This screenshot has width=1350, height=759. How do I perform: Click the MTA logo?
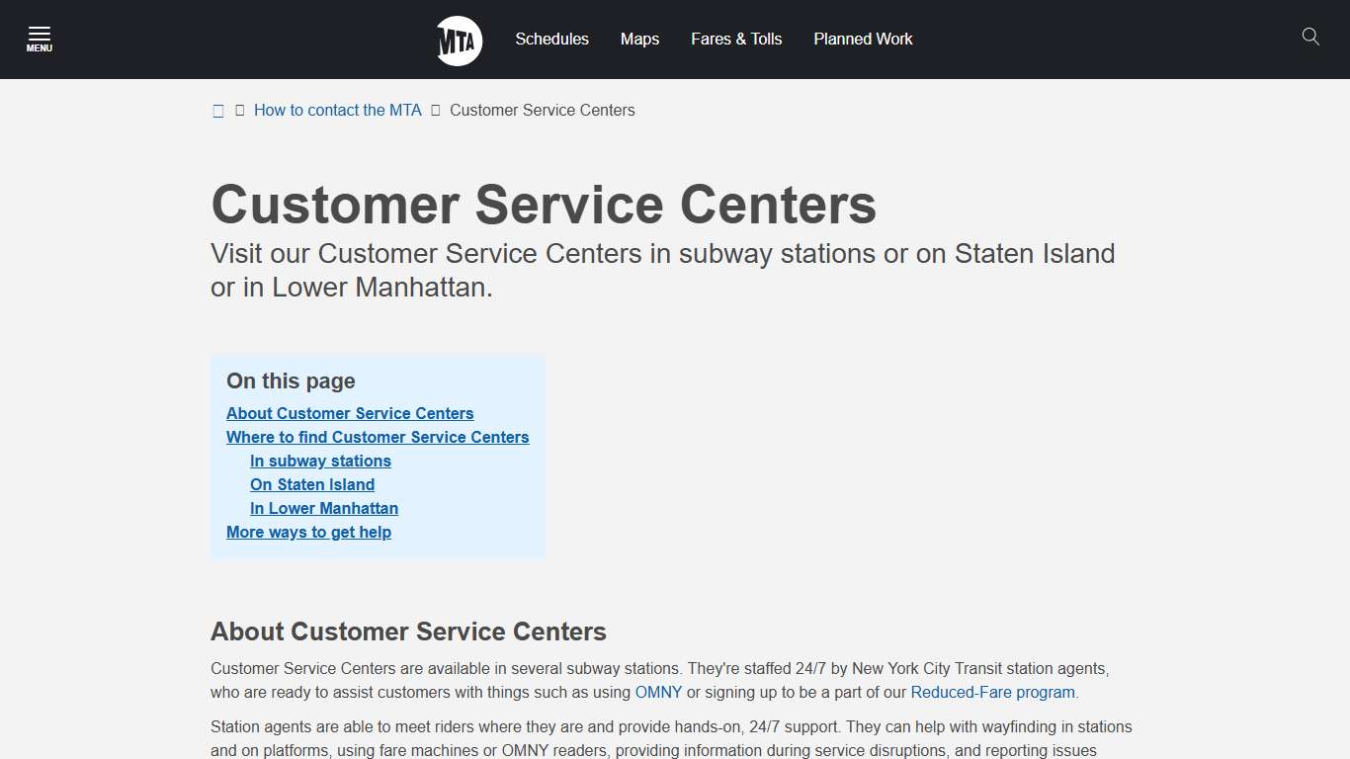pos(458,40)
